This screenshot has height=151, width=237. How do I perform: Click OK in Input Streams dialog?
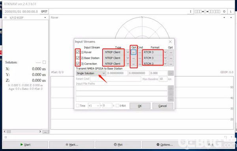[140, 106]
